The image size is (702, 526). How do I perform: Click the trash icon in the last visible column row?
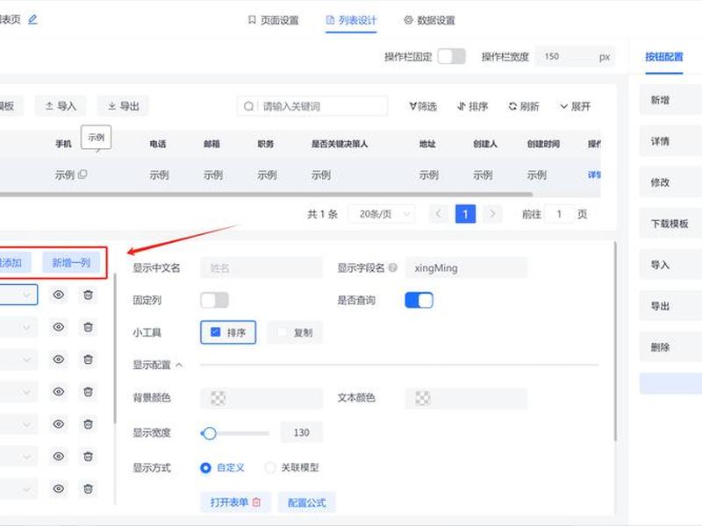(x=89, y=488)
